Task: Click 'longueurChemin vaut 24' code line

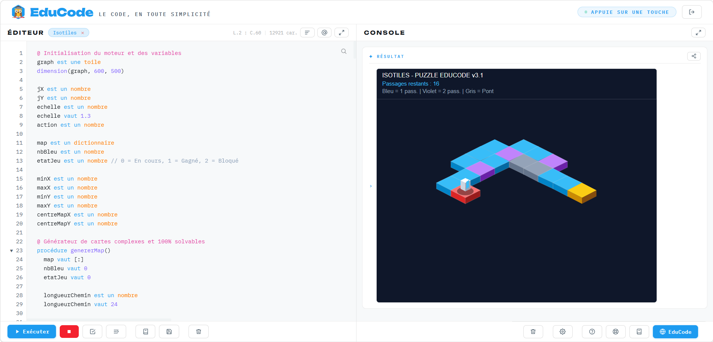Action: [x=81, y=304]
